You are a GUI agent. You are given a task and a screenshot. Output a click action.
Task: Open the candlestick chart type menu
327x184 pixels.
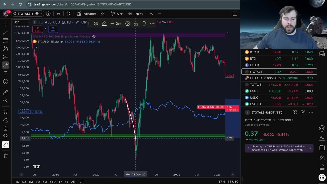[x=69, y=14]
